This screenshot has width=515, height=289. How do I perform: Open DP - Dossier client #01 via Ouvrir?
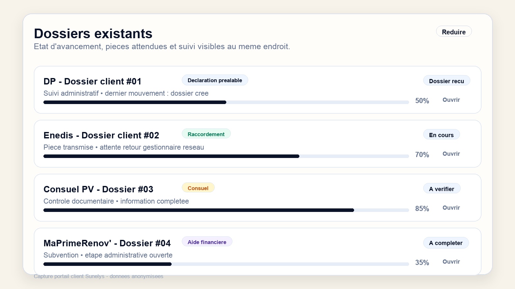(x=451, y=100)
